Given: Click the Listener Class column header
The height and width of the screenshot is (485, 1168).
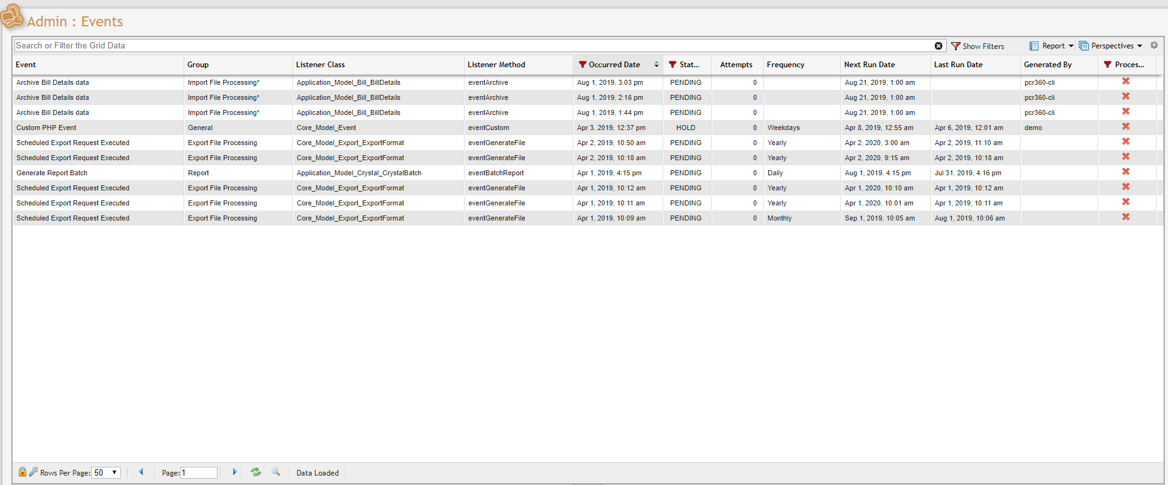Looking at the screenshot, I should point(321,65).
